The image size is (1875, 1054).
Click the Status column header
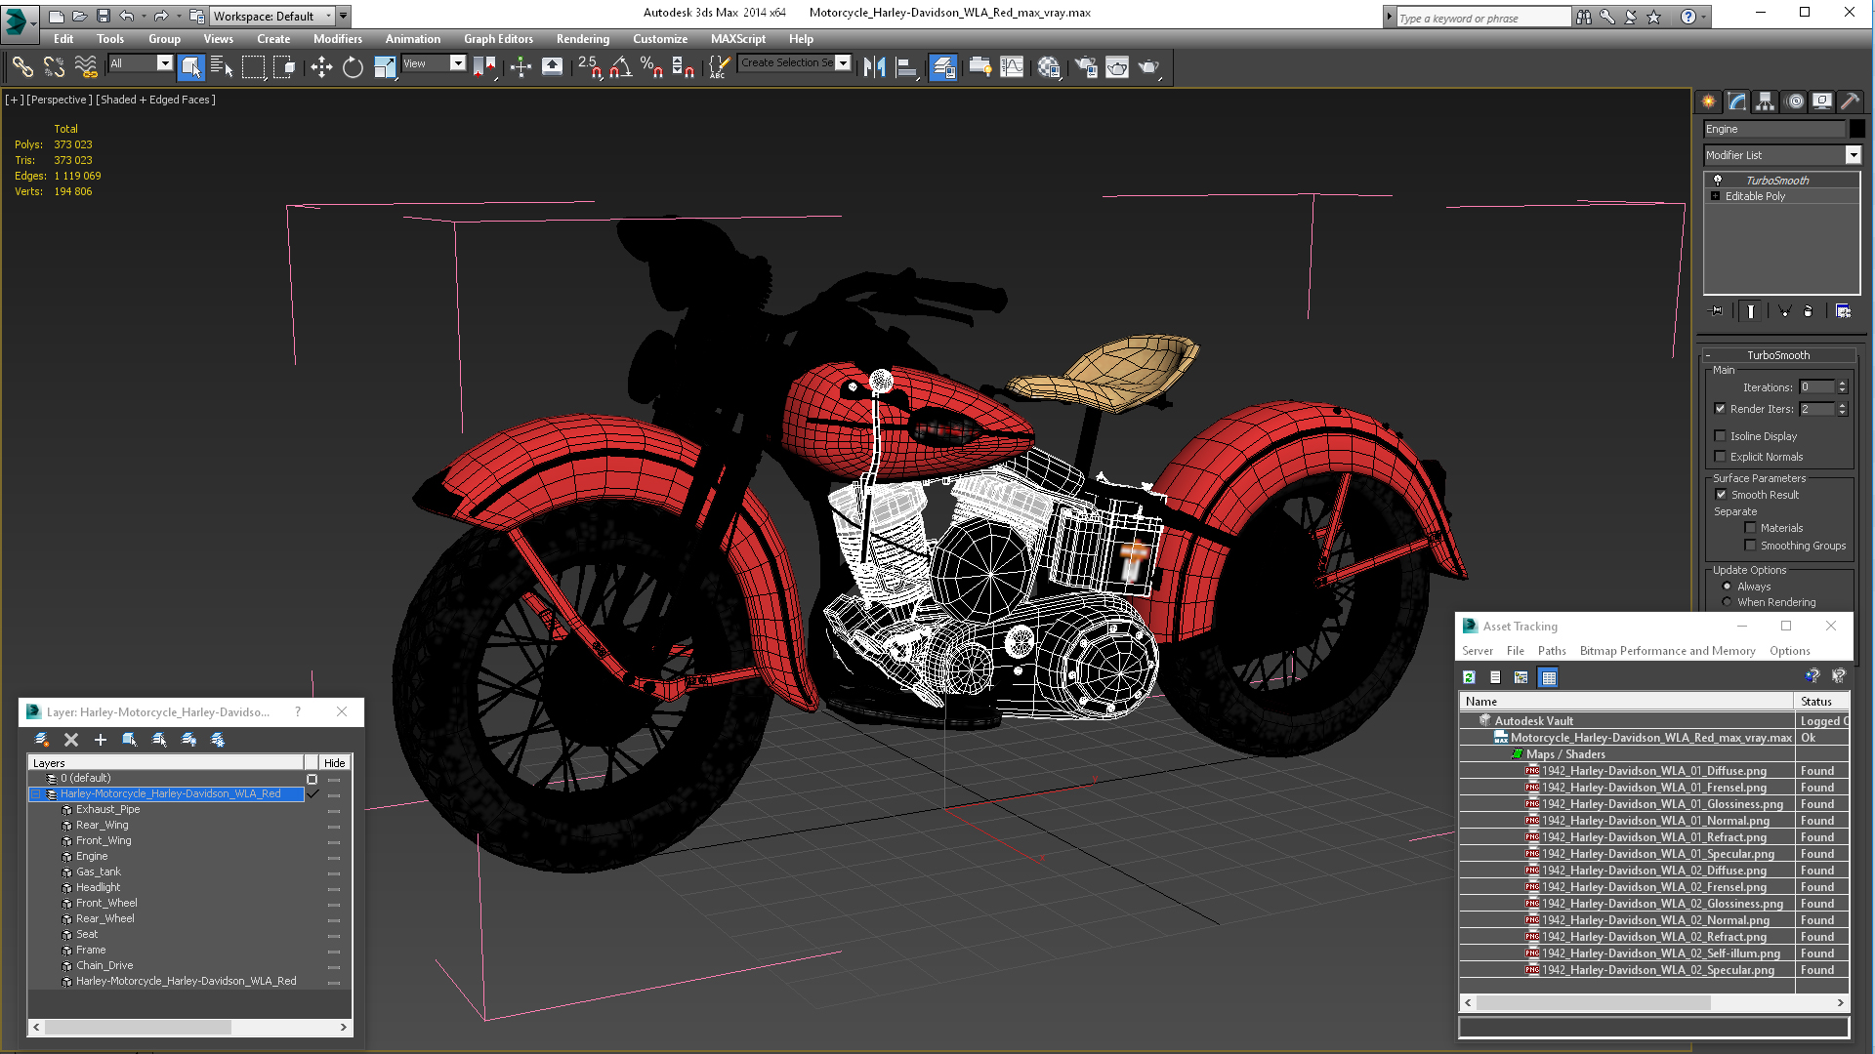tap(1821, 702)
